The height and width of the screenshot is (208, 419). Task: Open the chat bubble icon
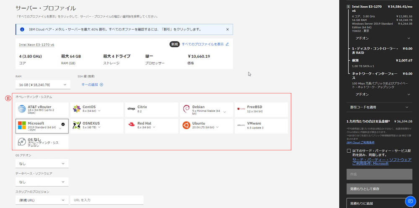pos(409,201)
